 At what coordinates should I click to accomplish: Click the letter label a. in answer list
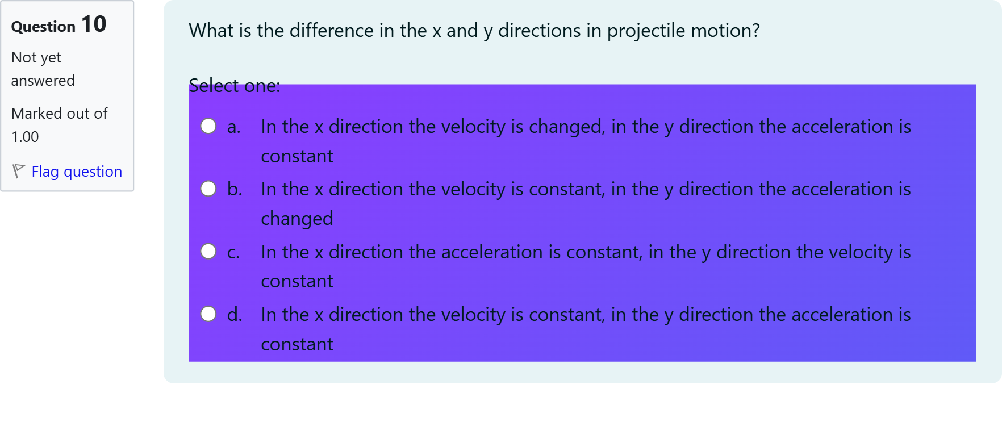tap(233, 127)
